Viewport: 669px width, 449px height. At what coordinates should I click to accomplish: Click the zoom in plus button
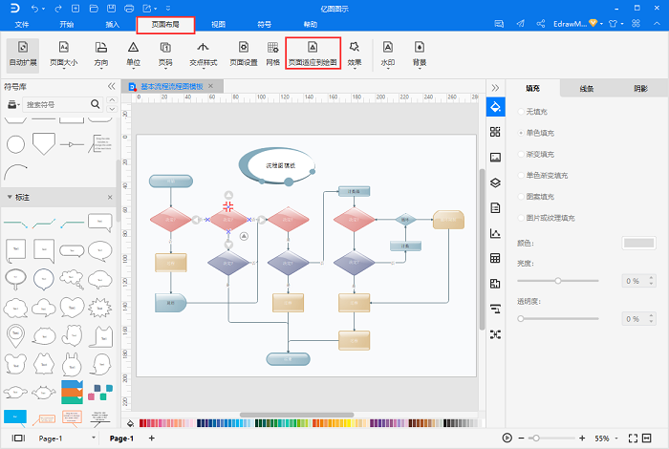click(x=581, y=438)
